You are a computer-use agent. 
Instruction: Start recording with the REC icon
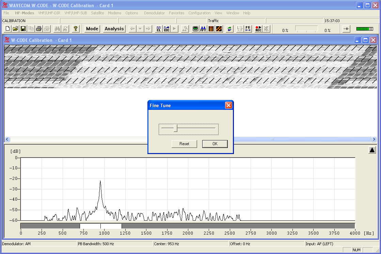(x=258, y=29)
